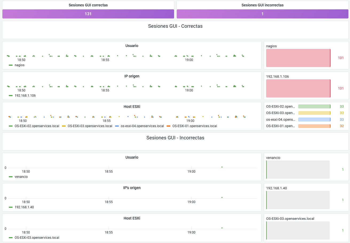Collapse the Sesiones GUI - Incorrectas section

pyautogui.click(x=175, y=138)
